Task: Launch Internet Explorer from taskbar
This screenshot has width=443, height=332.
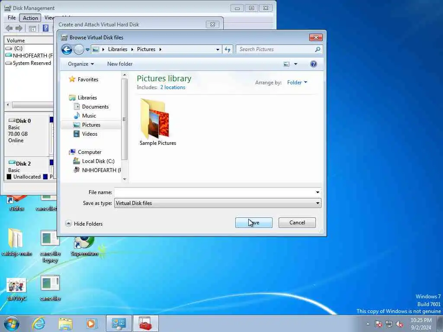Action: (x=39, y=323)
